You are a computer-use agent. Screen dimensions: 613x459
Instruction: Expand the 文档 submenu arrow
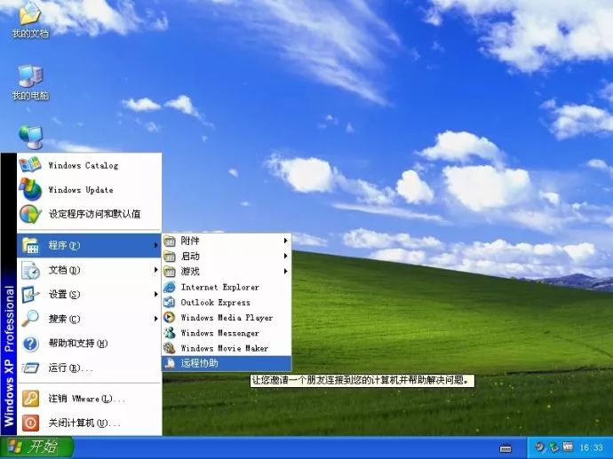click(155, 270)
